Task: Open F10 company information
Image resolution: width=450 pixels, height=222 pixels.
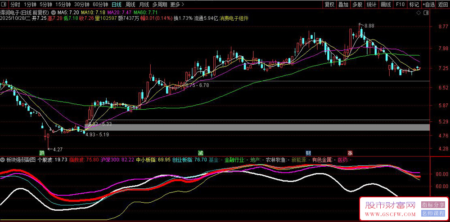Action: pyautogui.click(x=400, y=4)
